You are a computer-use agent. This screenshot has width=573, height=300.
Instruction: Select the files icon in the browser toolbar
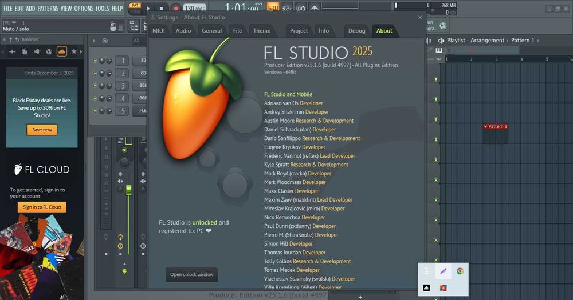(x=25, y=52)
